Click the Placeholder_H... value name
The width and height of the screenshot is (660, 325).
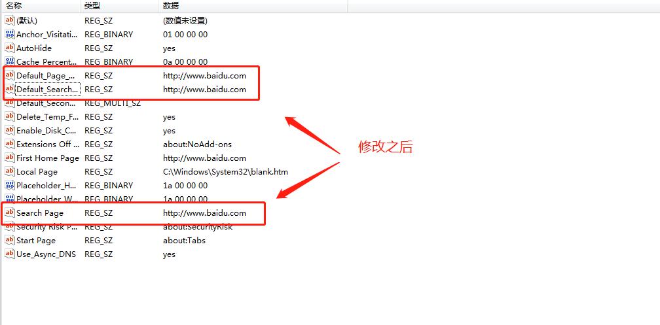click(x=46, y=186)
